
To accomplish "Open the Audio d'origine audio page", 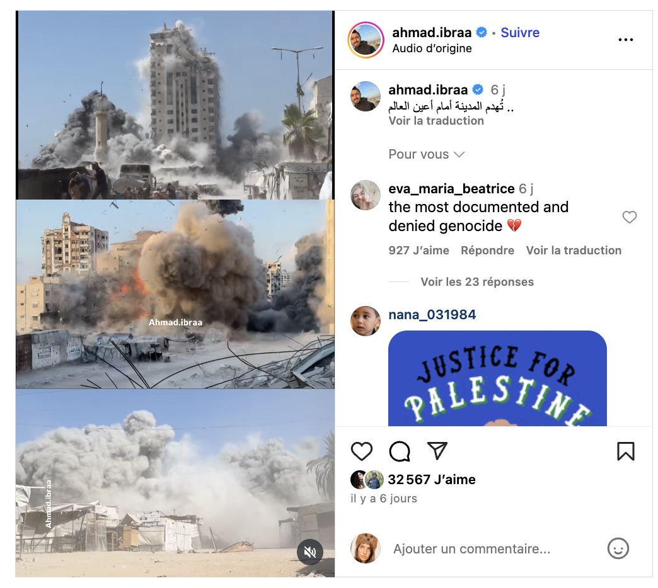I will pos(432,48).
